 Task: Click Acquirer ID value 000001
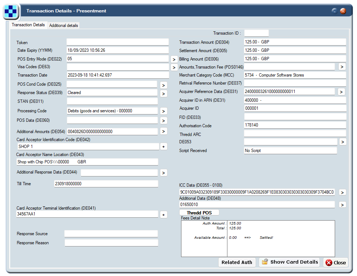click(x=295, y=108)
